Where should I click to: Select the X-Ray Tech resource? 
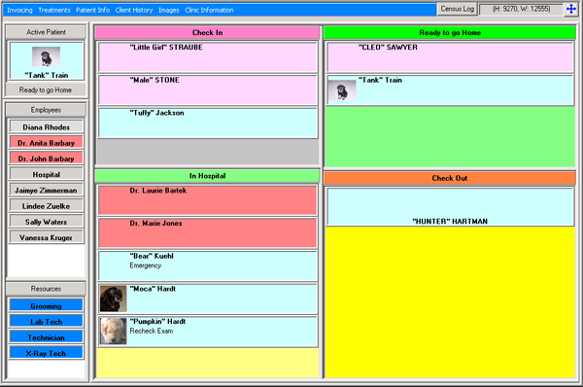46,353
